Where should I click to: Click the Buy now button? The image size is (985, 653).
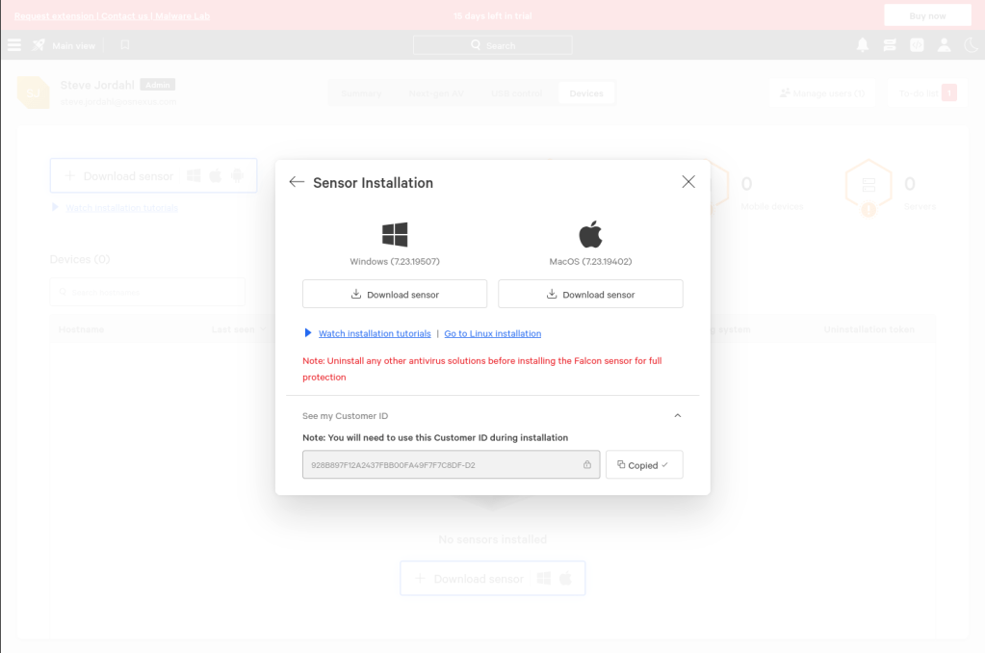point(927,15)
